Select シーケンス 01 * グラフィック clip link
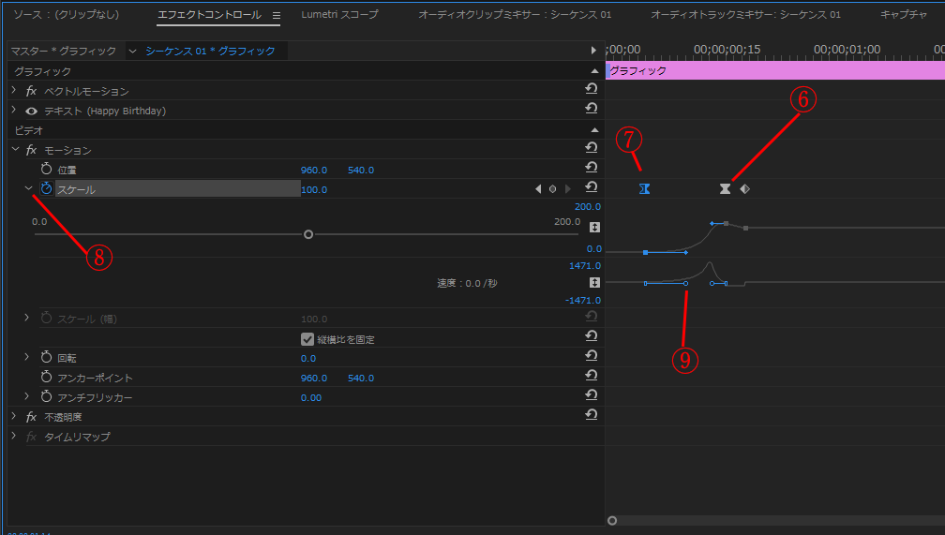The height and width of the screenshot is (535, 945). point(210,52)
